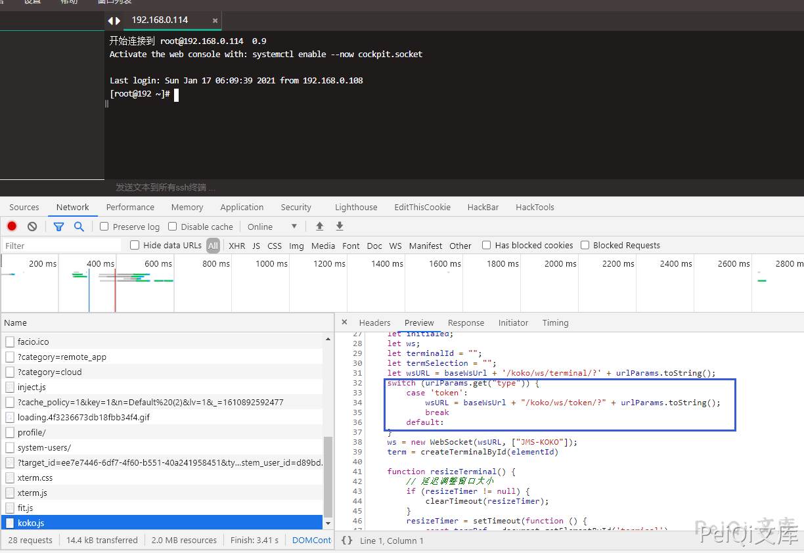Close the request details panel with X
Screen dimensions: 804x553
click(x=344, y=322)
